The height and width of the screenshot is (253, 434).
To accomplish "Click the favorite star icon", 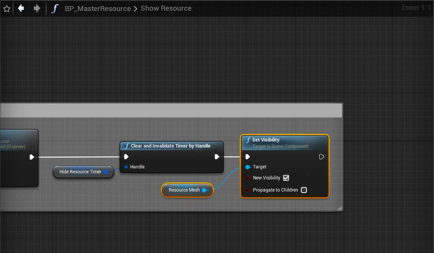I will click(x=6, y=9).
